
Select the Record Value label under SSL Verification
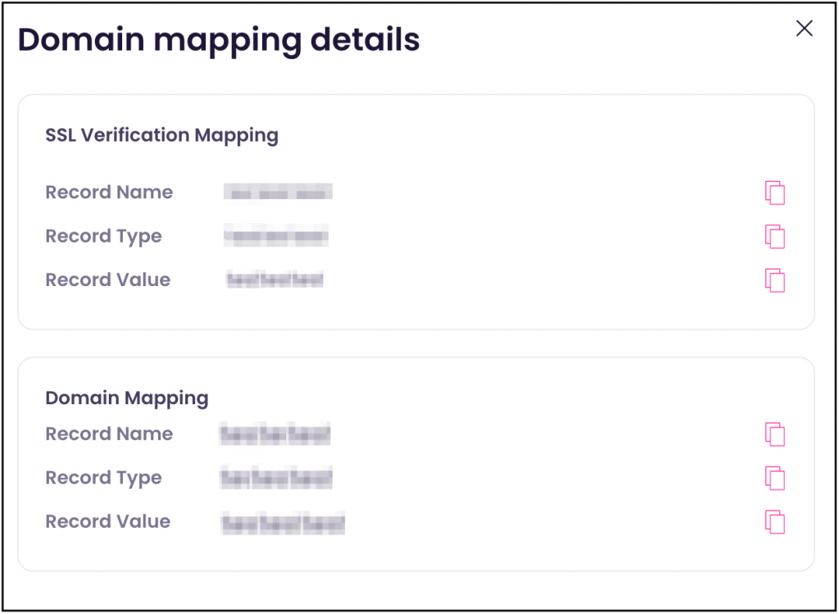click(x=107, y=280)
